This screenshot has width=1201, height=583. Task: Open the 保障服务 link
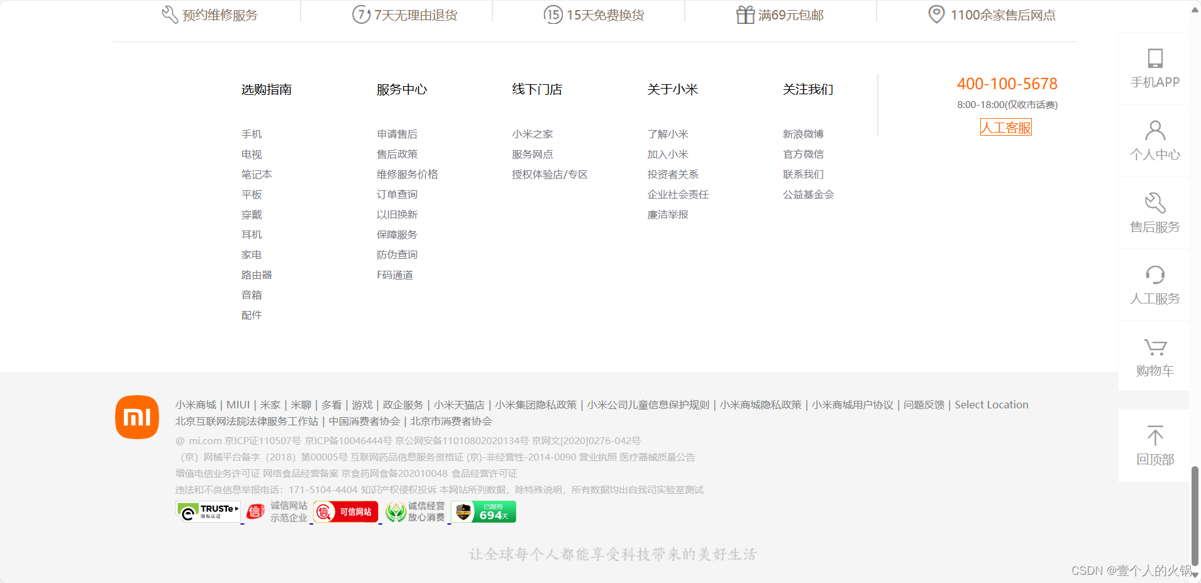point(397,234)
